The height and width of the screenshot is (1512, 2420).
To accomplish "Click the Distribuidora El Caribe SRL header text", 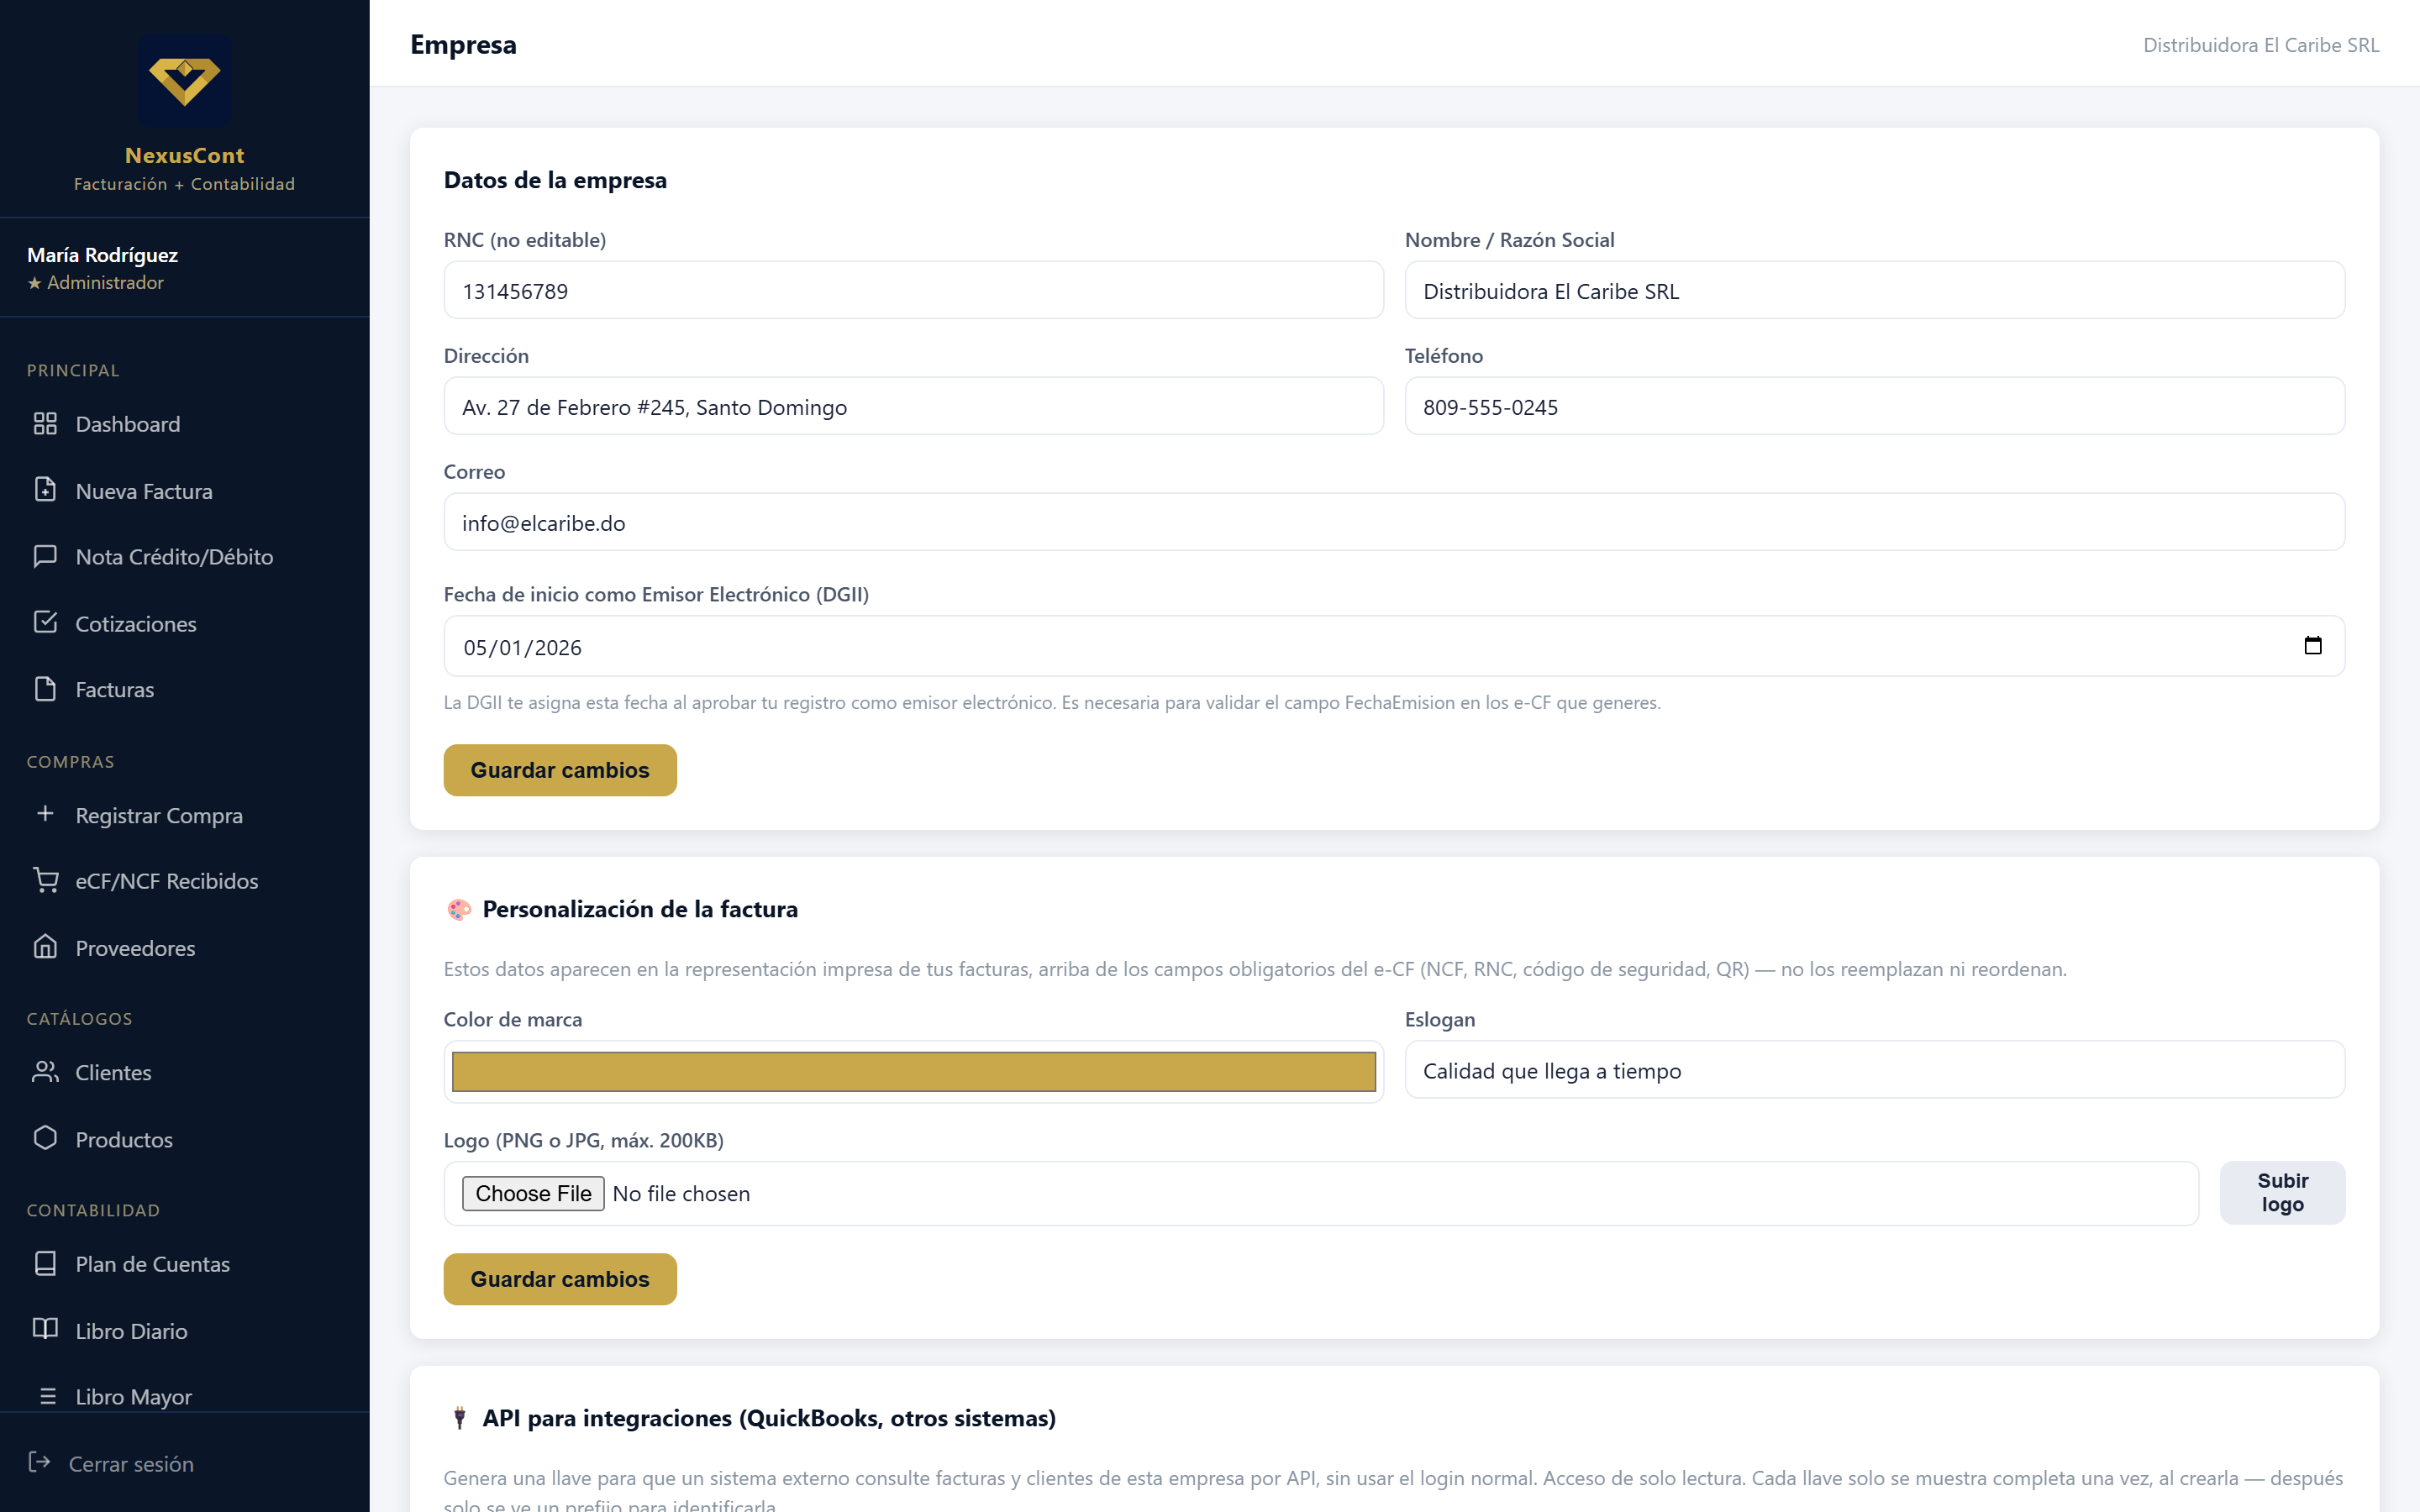I will pyautogui.click(x=2261, y=45).
